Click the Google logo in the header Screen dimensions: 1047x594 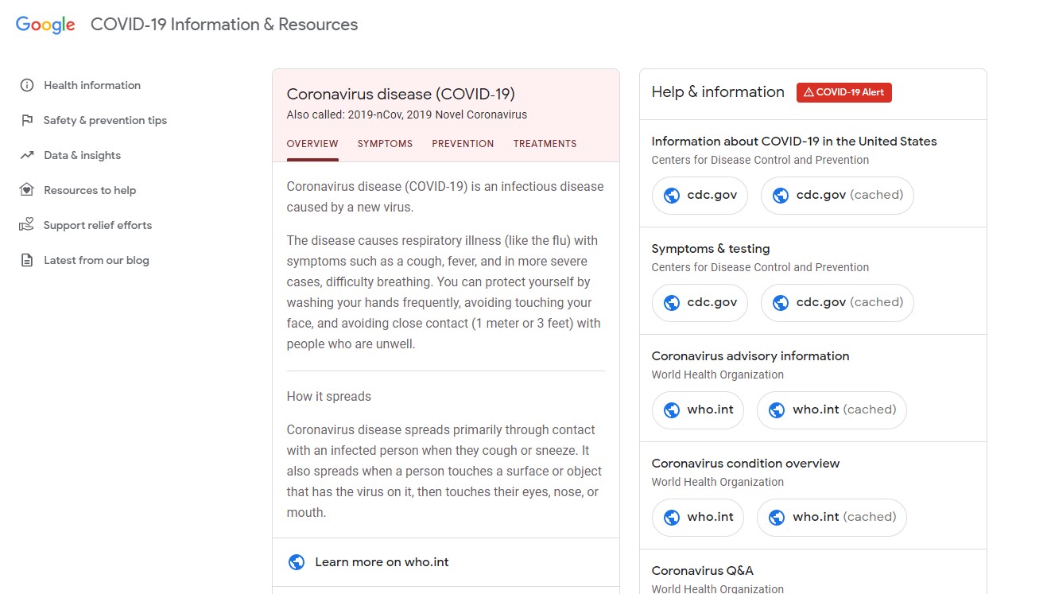45,25
